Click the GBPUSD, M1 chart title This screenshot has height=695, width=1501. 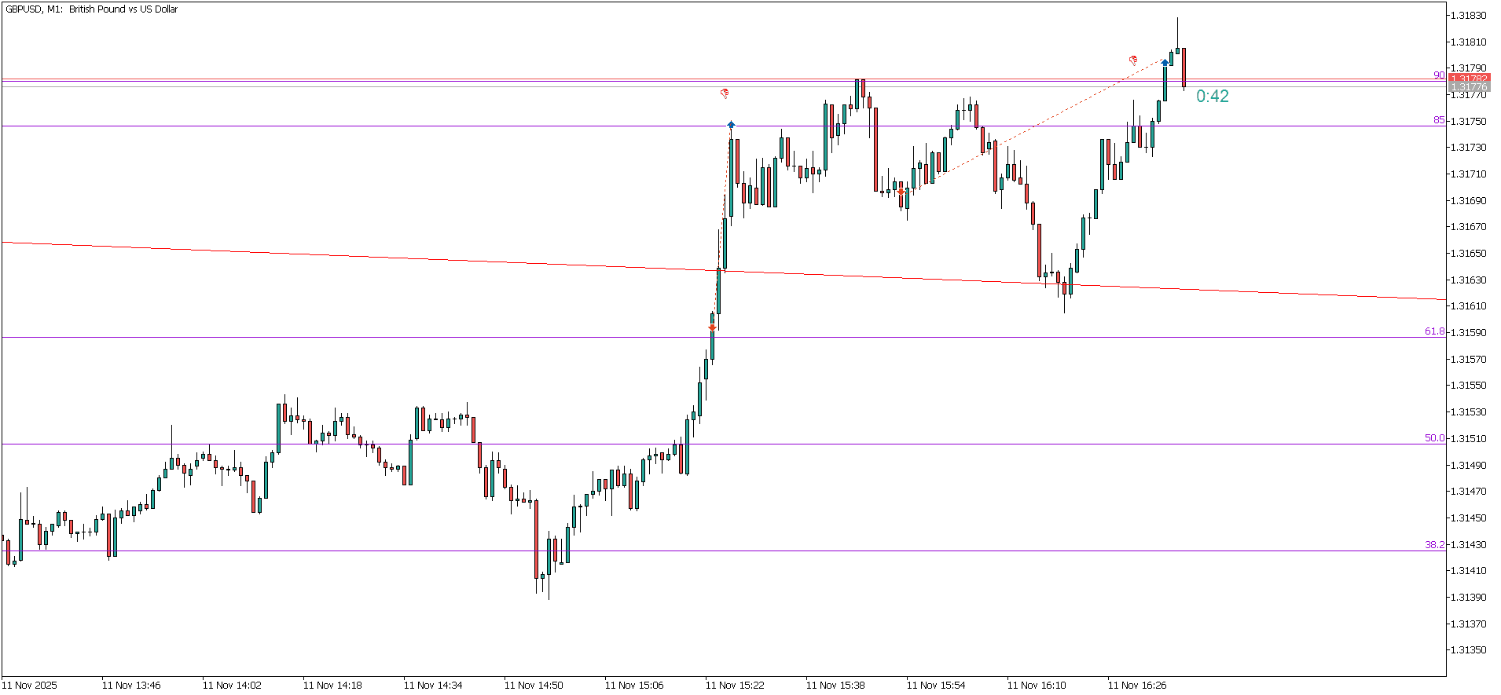click(x=91, y=9)
